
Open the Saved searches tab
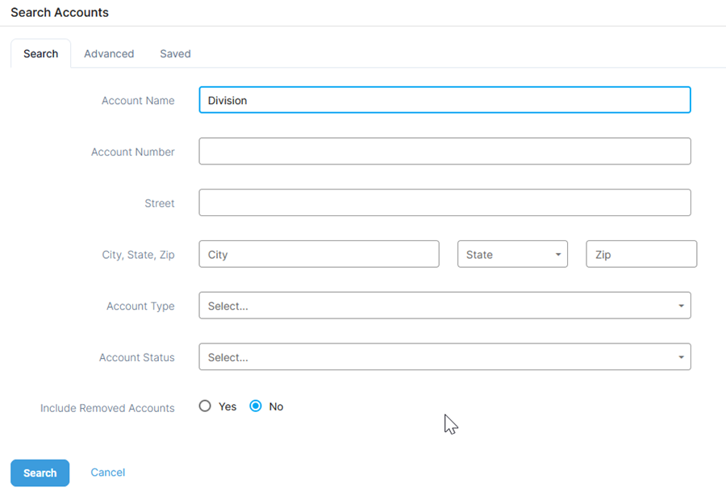click(x=175, y=54)
